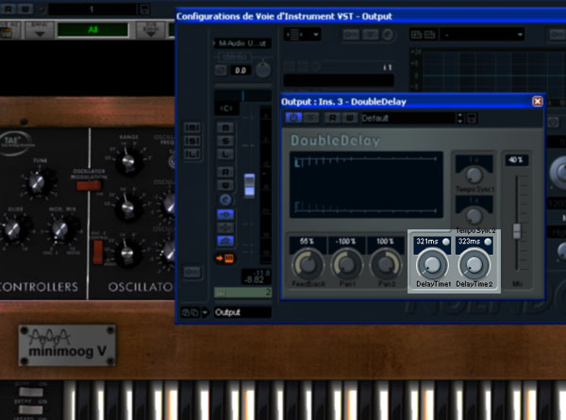Open the orange instrument editor icon
Image resolution: width=566 pixels, height=420 pixels.
[x=225, y=259]
